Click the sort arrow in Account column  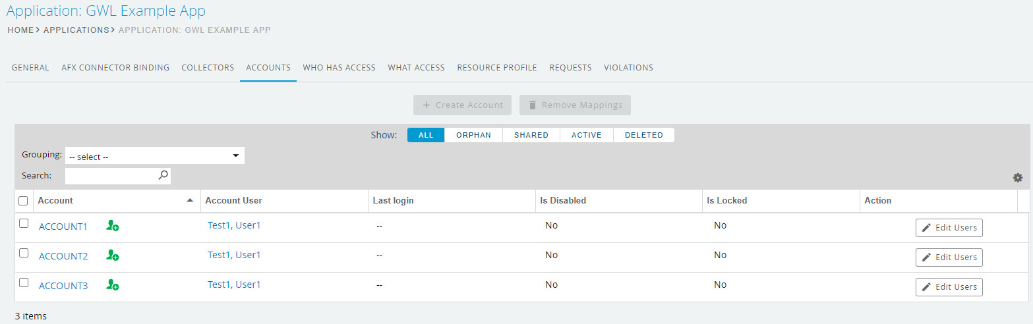click(x=190, y=200)
